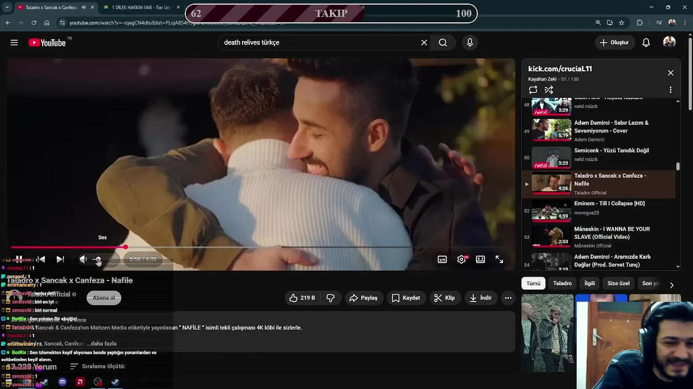Mute the video player sound
This screenshot has width=693, height=389.
(83, 259)
